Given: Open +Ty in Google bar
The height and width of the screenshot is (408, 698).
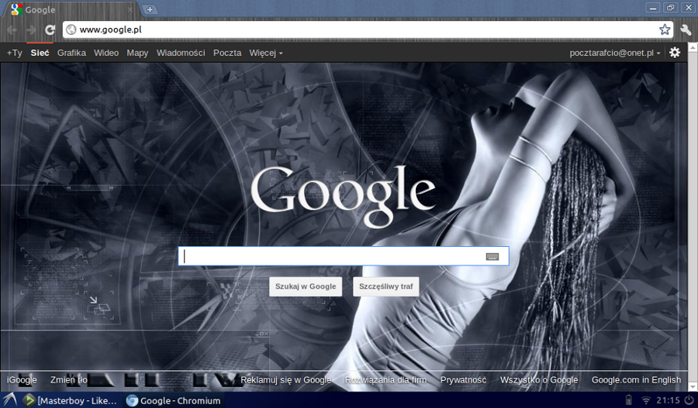Looking at the screenshot, I should point(14,53).
